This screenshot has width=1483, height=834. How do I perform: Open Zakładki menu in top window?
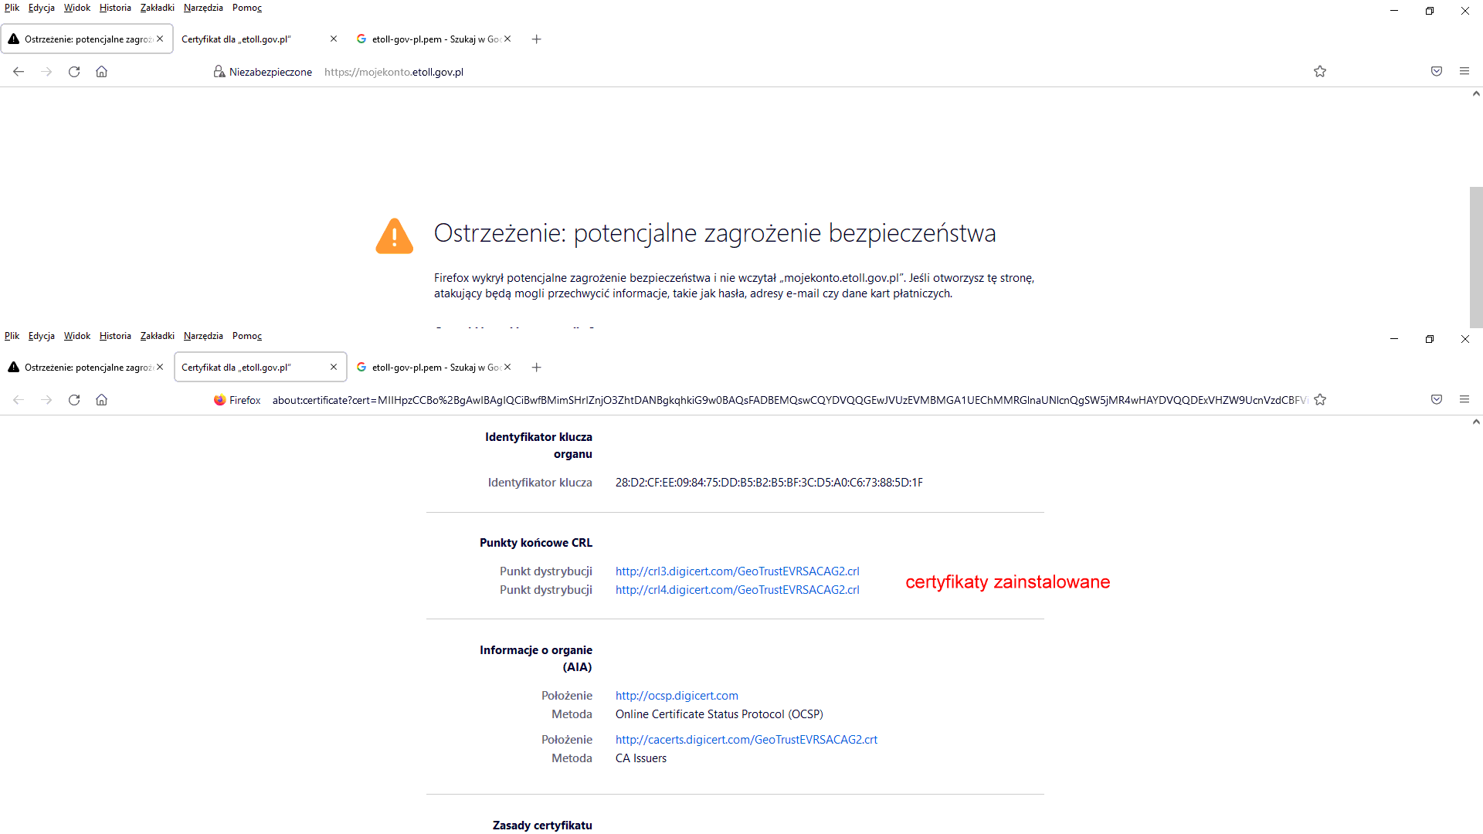(x=158, y=8)
